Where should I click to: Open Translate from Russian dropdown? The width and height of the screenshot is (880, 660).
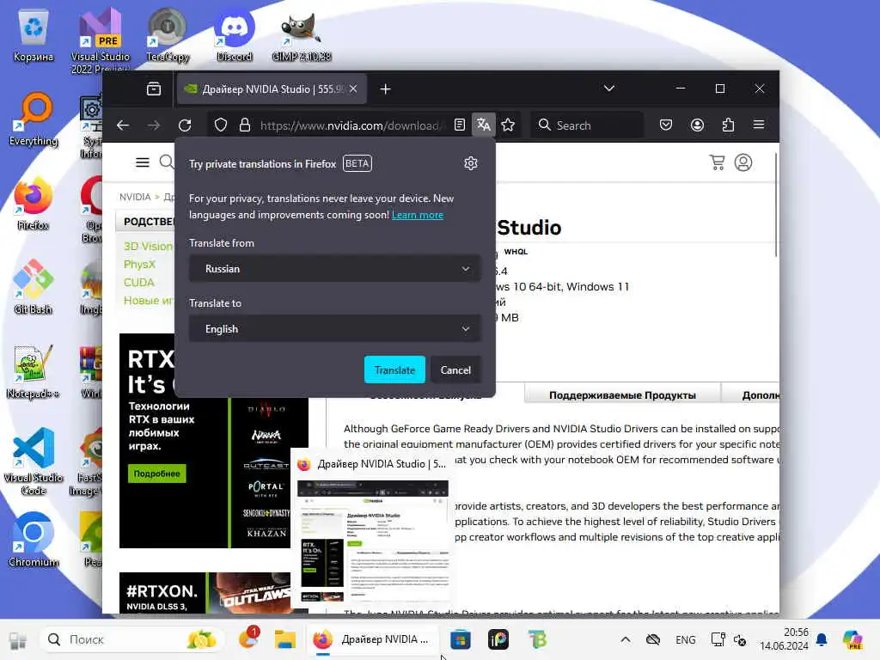pos(335,269)
